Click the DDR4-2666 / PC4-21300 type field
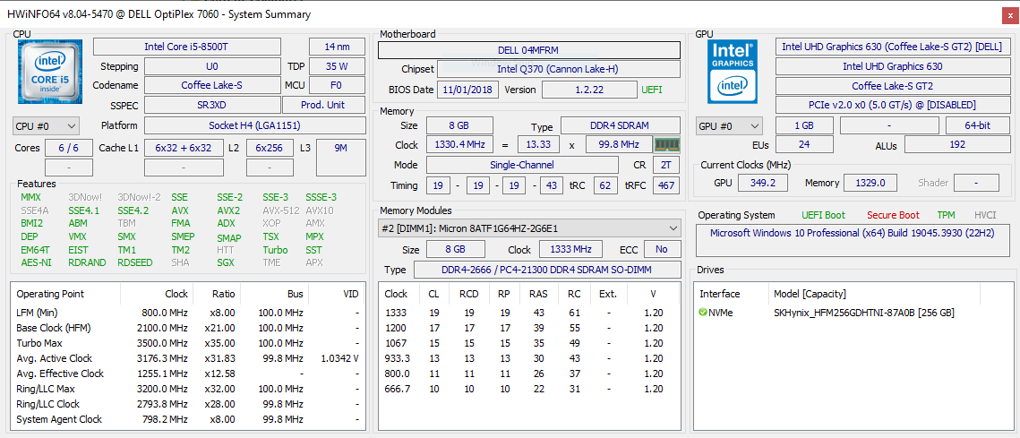This screenshot has height=438, width=1020. 547,271
